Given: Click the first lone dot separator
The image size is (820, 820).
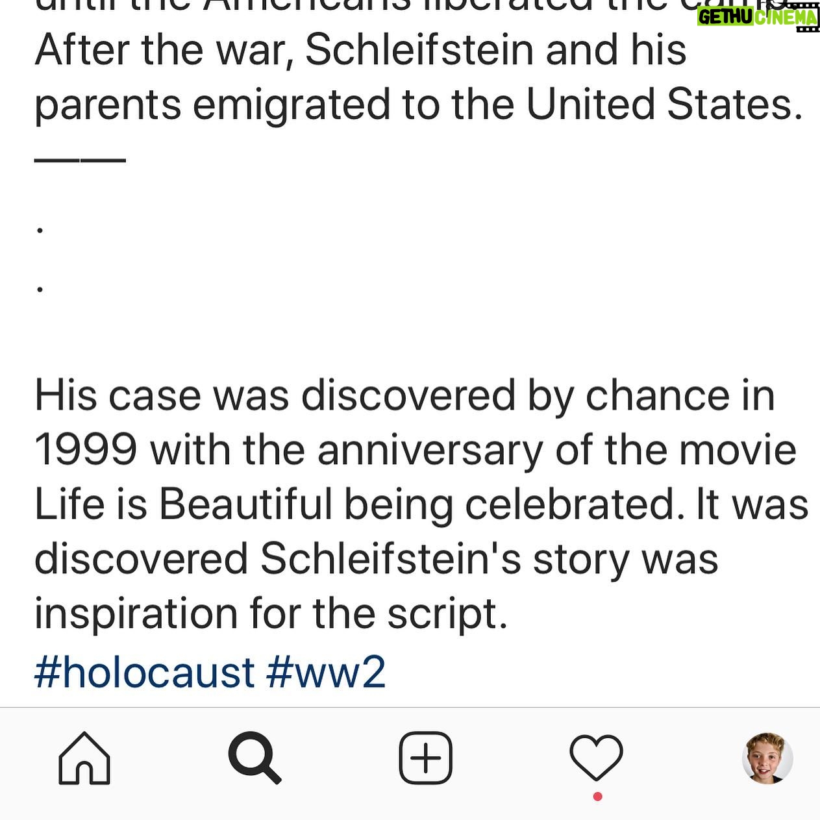Looking at the screenshot, I should coord(40,229).
